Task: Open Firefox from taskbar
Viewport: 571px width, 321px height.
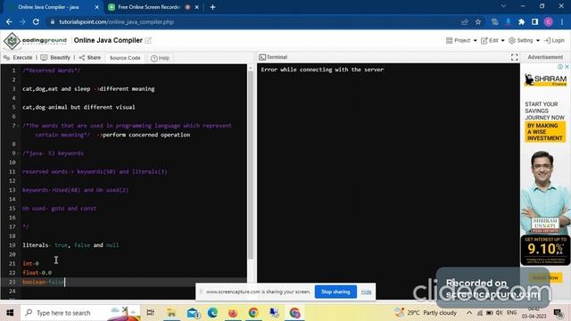Action: point(233,313)
